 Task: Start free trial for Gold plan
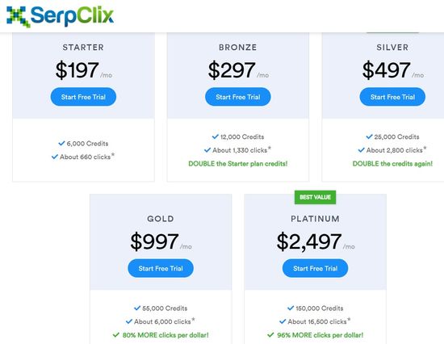coord(161,268)
